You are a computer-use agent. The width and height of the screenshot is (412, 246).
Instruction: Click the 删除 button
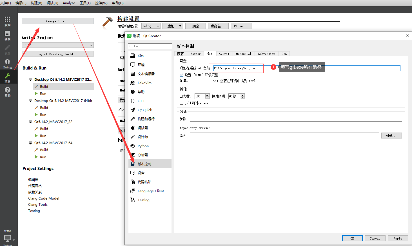[195, 26]
